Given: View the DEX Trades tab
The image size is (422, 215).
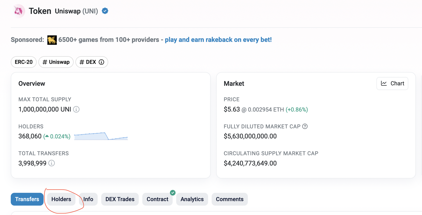Looking at the screenshot, I should coord(120,199).
